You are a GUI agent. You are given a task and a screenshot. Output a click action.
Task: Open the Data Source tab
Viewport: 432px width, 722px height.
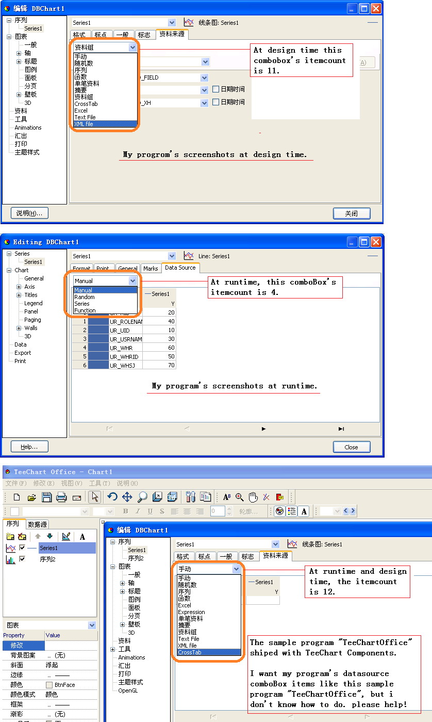point(180,268)
